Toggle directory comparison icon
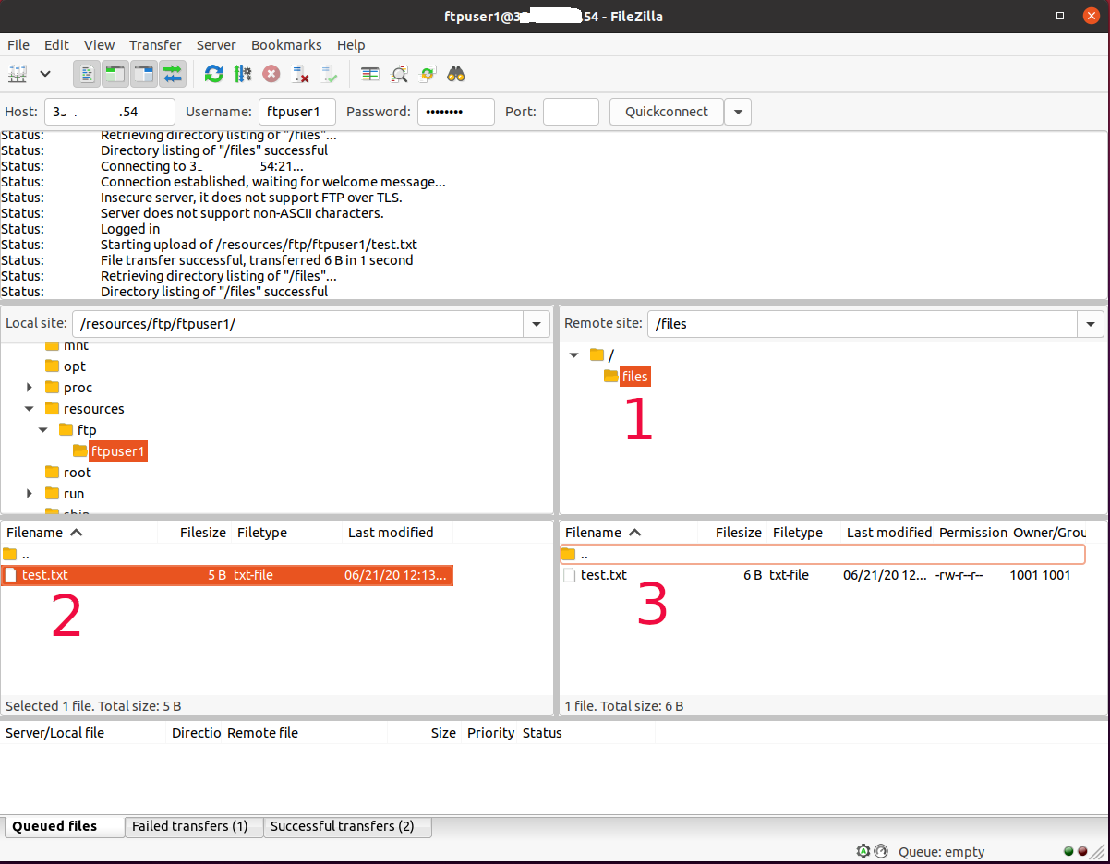 point(399,74)
